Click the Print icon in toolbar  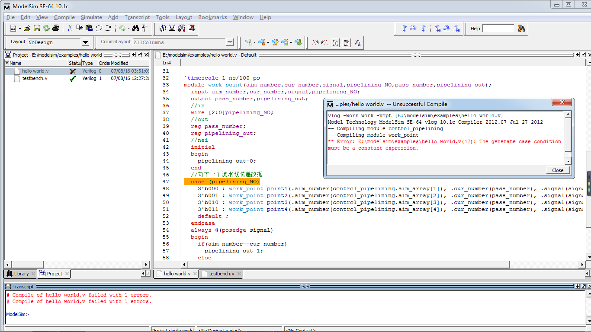pyautogui.click(x=56, y=29)
